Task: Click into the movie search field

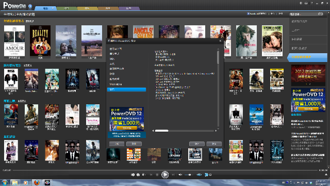Action: pos(303,14)
